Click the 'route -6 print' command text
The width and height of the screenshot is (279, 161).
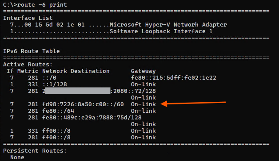(x=42, y=5)
